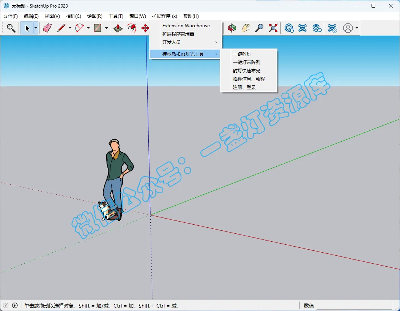Open the 绘图(R) menu
Image resolution: width=400 pixels, height=311 pixels.
94,16
